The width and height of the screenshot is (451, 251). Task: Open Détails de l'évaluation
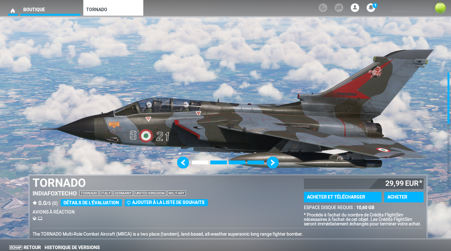coord(91,203)
